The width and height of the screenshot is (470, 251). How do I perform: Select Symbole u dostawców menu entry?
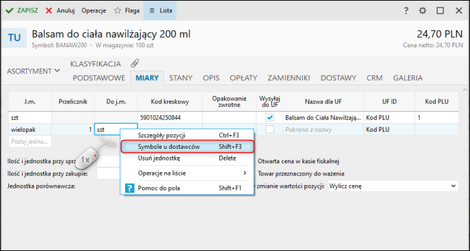(188, 147)
